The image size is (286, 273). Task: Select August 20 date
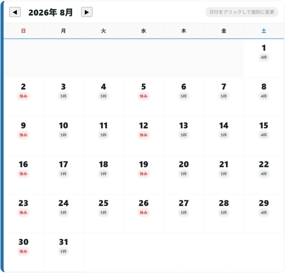(x=184, y=175)
